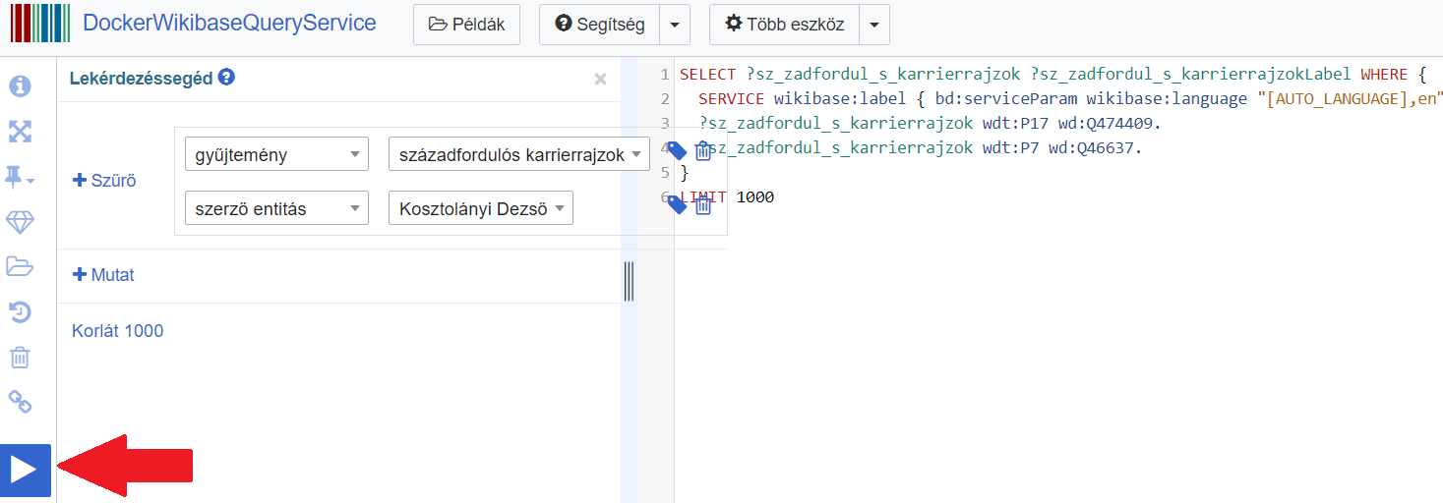
Task: Click the diamond icon in the sidebar
Action: coord(20,223)
